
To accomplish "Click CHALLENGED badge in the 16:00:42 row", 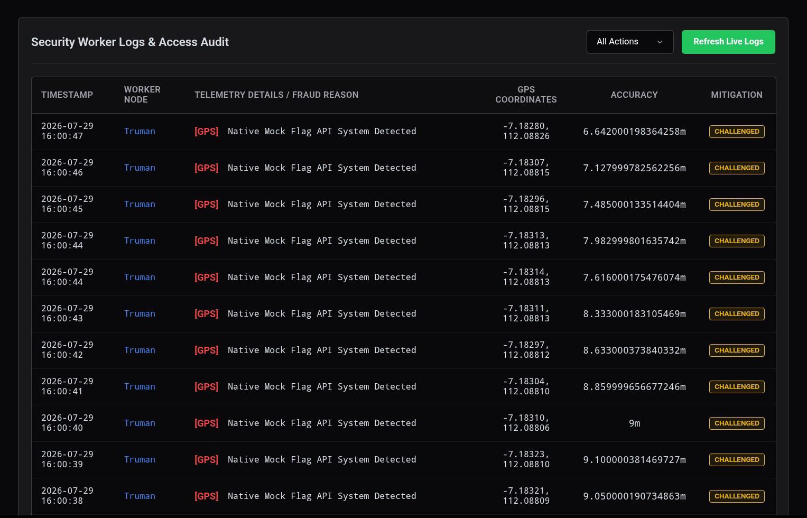I will pyautogui.click(x=737, y=350).
